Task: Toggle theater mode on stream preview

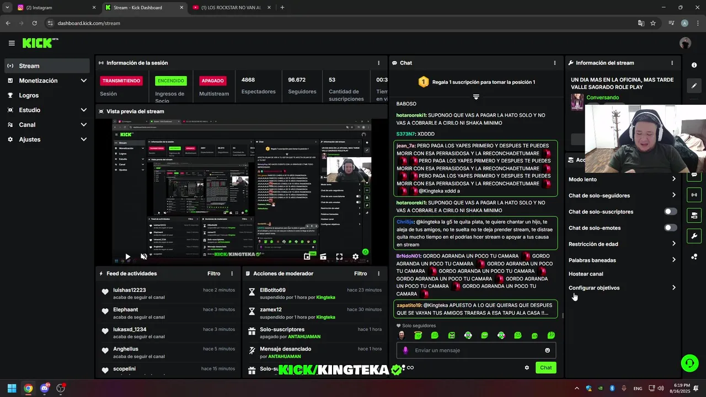Action: pyautogui.click(x=323, y=256)
